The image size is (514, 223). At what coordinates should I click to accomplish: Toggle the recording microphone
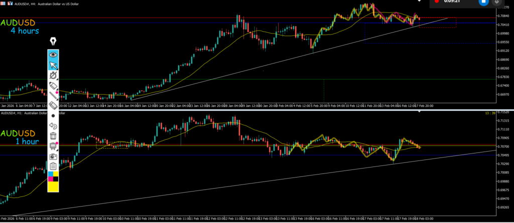(497, 2)
